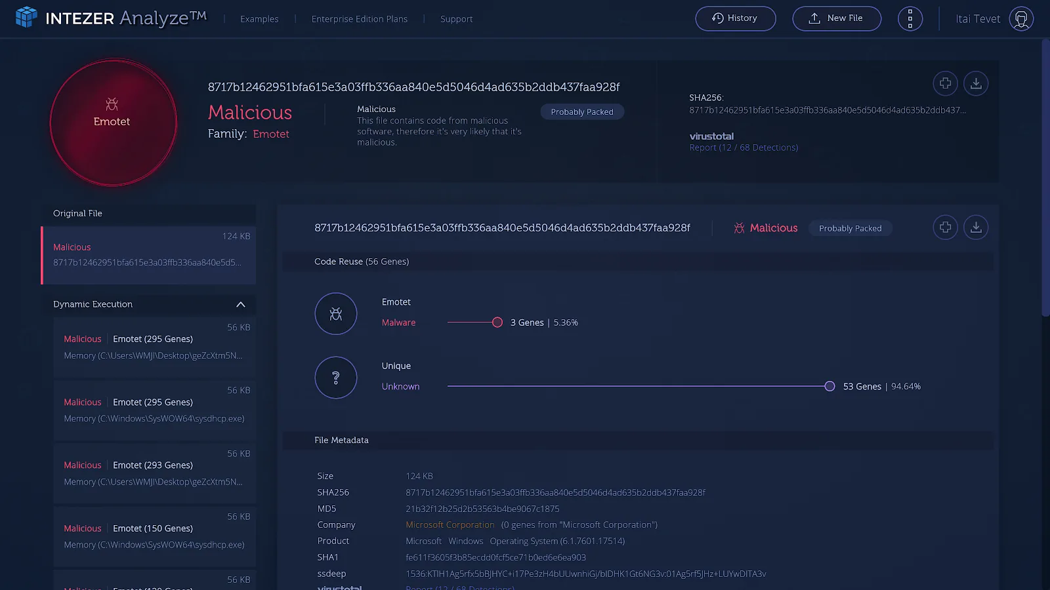
Task: Click Probably Packed tag in header
Action: click(x=582, y=112)
